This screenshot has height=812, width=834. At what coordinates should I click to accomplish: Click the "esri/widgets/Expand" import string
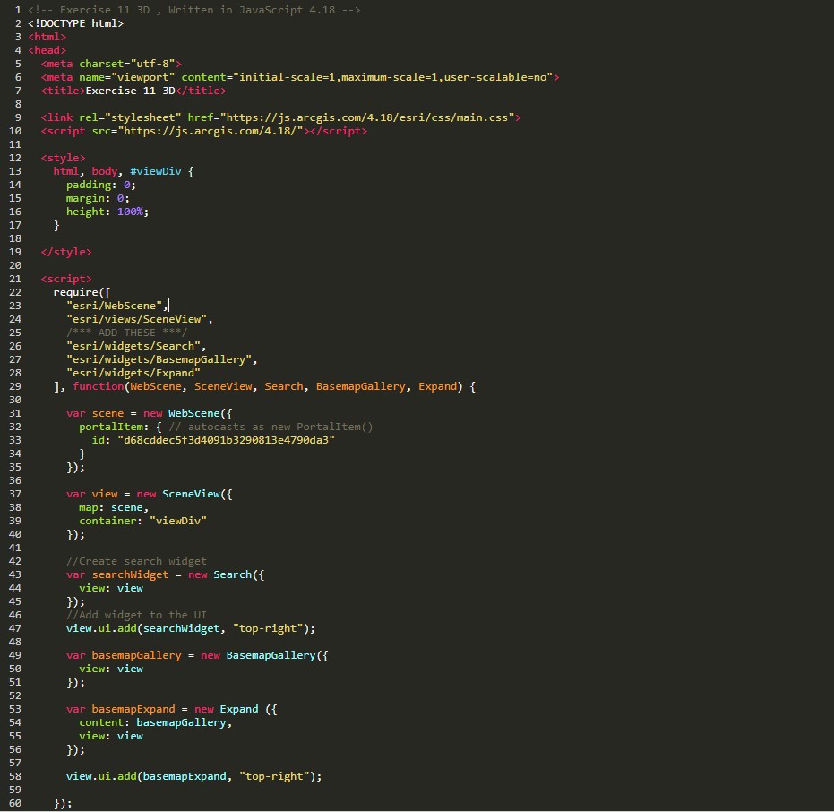pyautogui.click(x=133, y=373)
